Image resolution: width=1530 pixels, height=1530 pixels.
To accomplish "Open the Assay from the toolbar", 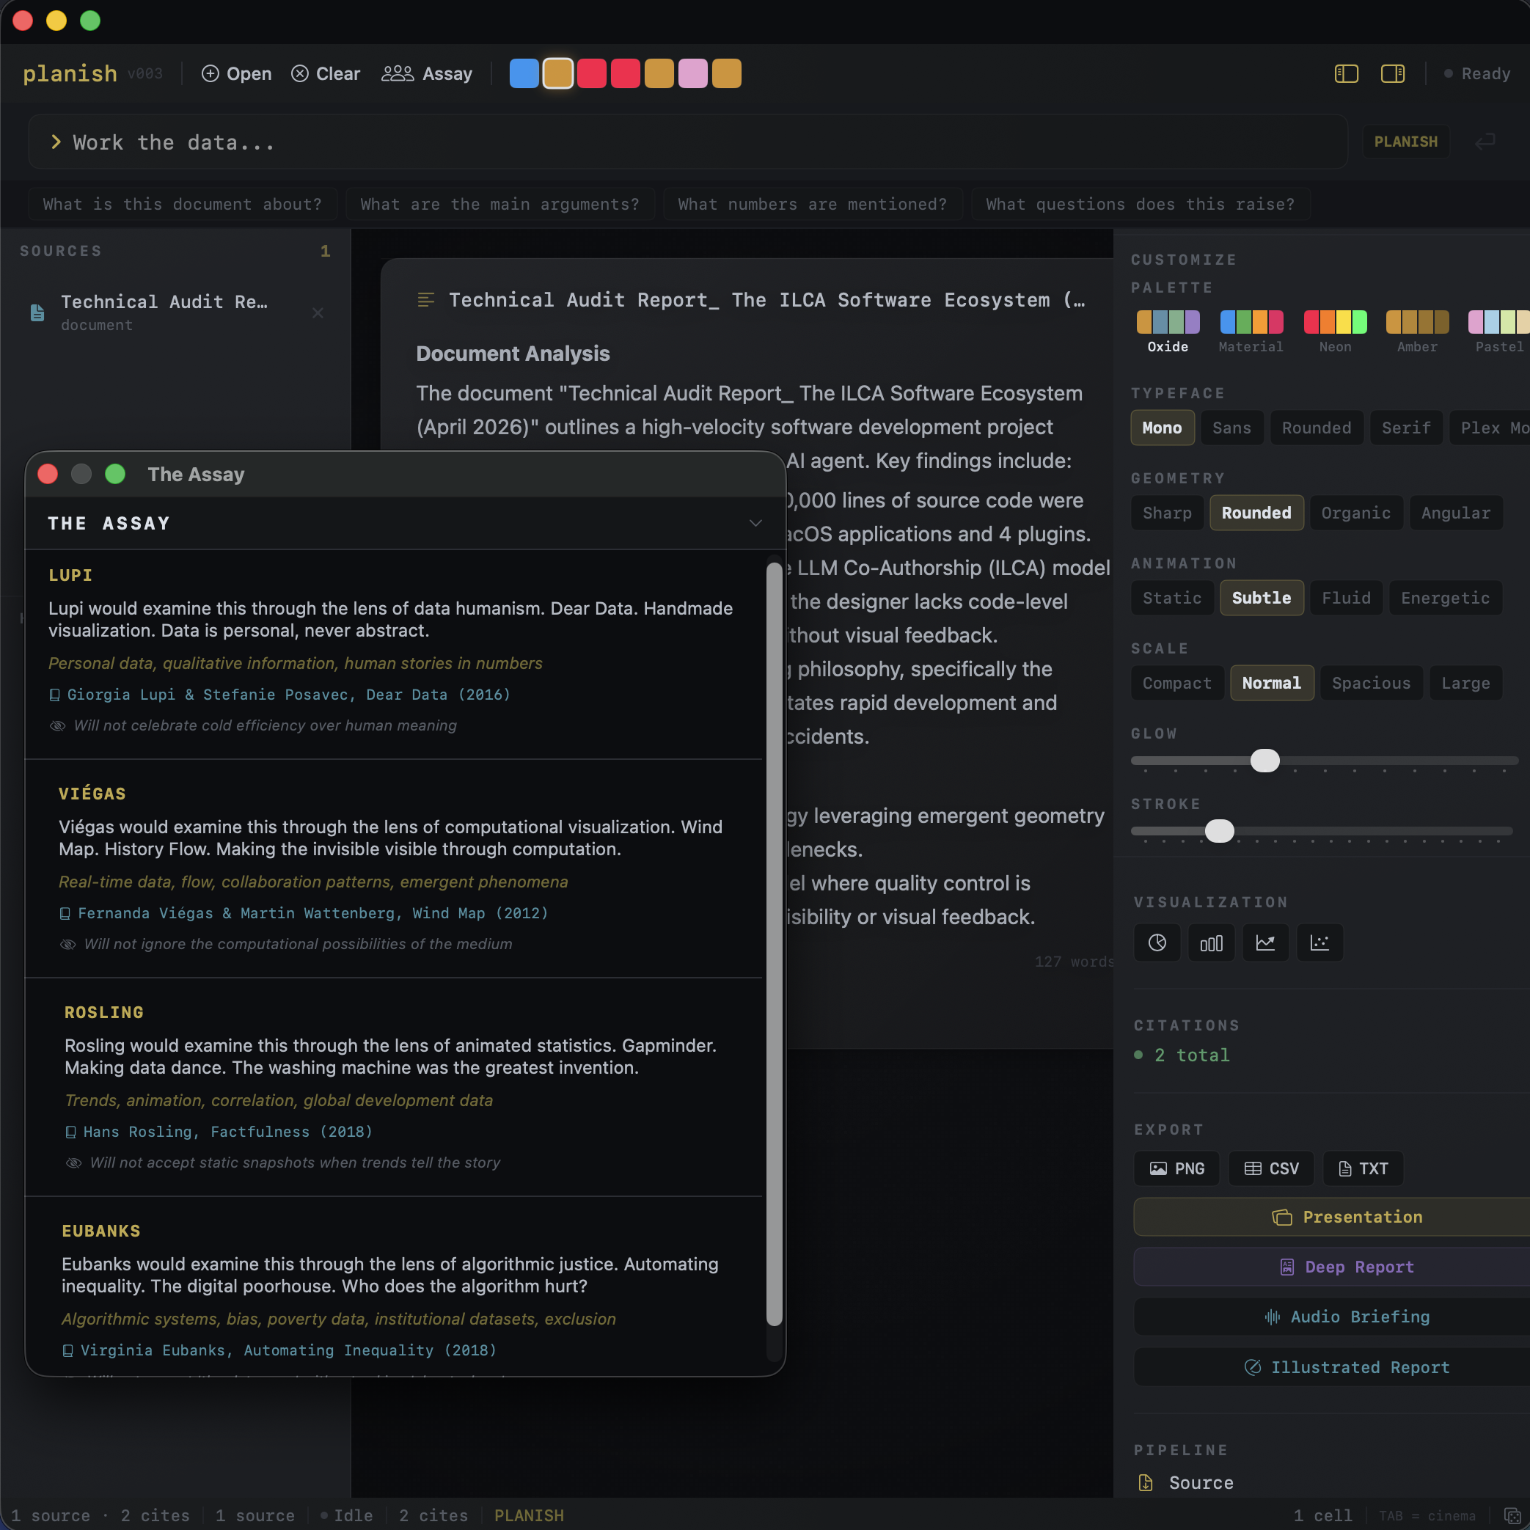I will coord(426,73).
